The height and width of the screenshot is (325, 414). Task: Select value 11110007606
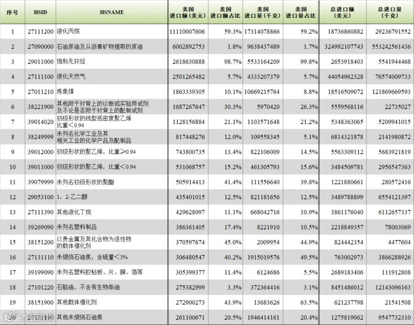[187, 32]
